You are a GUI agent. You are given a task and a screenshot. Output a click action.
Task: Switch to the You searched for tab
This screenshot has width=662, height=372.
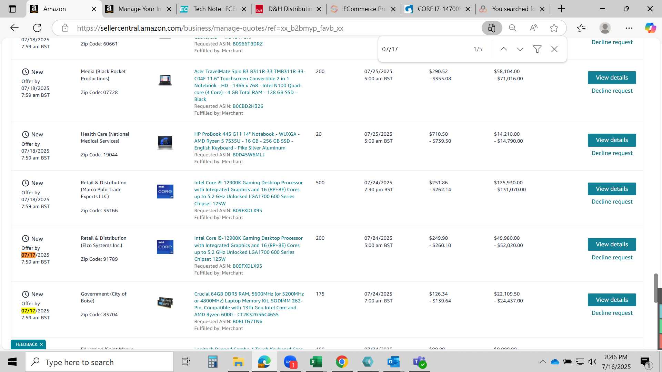513,9
